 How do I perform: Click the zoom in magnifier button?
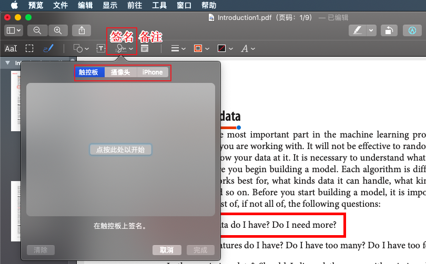pyautogui.click(x=58, y=30)
